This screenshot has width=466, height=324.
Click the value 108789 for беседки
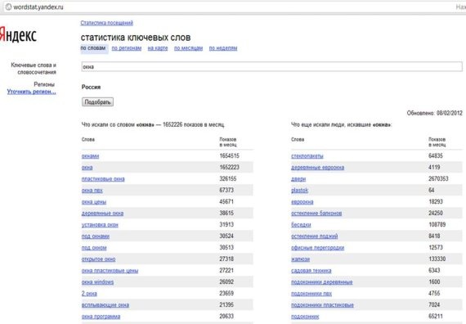coord(437,225)
